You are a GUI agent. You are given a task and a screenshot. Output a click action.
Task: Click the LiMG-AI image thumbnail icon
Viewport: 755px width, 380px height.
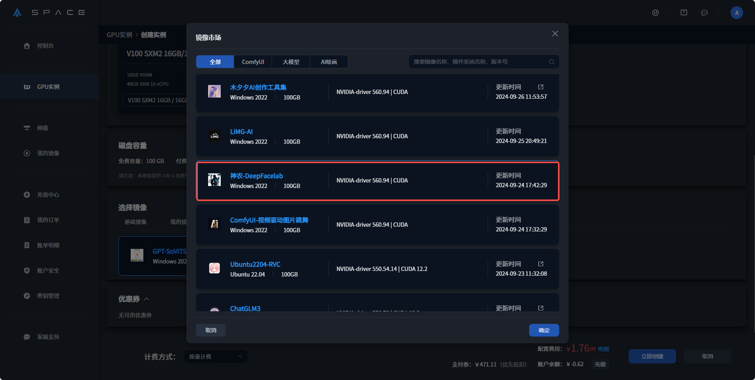tap(214, 136)
